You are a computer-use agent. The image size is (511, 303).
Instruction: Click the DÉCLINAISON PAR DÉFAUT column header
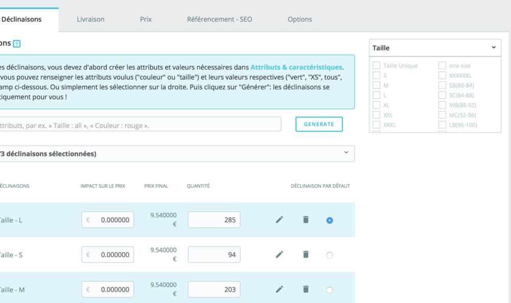pos(320,186)
